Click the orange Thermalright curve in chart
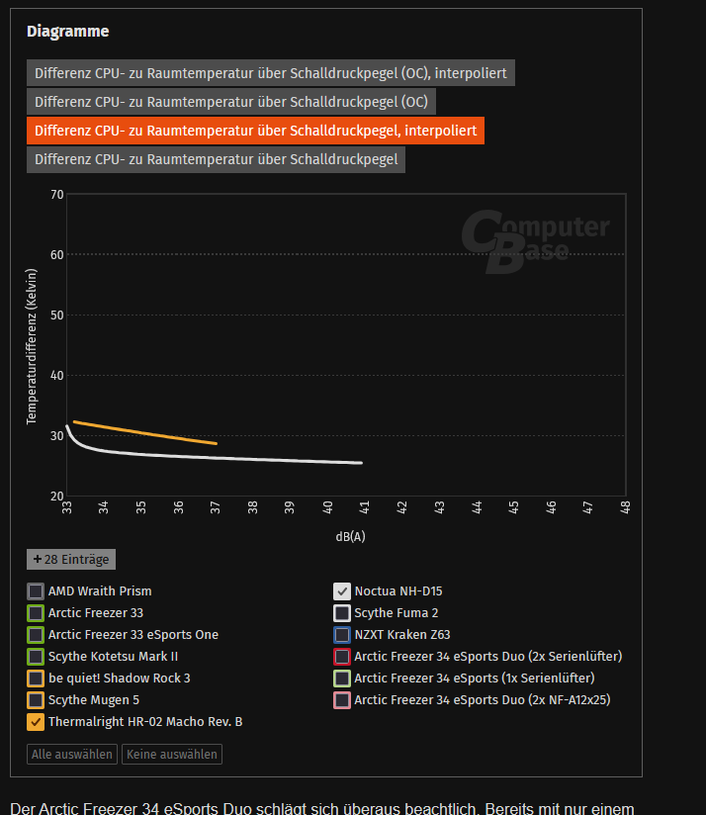 tap(145, 432)
